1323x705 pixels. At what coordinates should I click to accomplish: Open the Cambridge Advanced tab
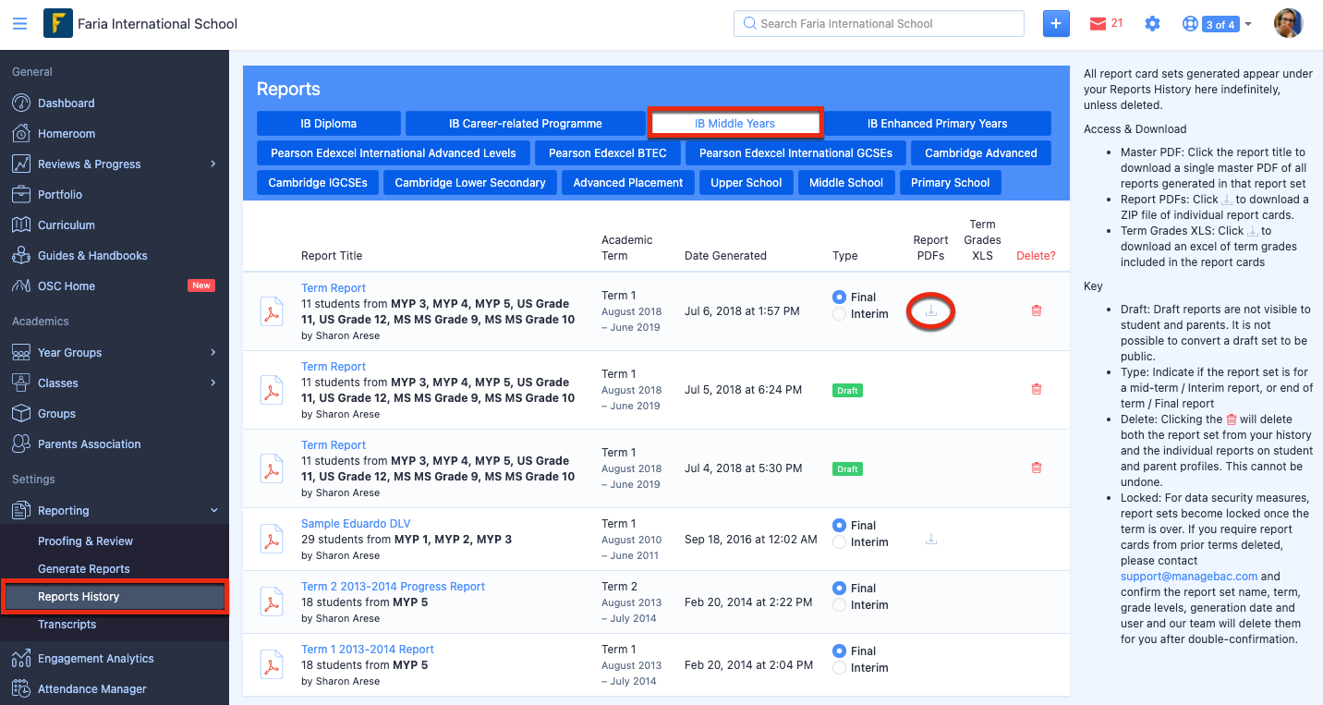point(980,152)
